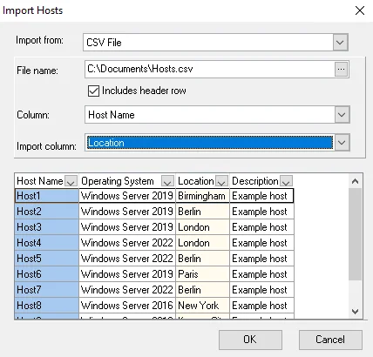Click the Cancel button
373x357 pixels.
[x=330, y=340]
